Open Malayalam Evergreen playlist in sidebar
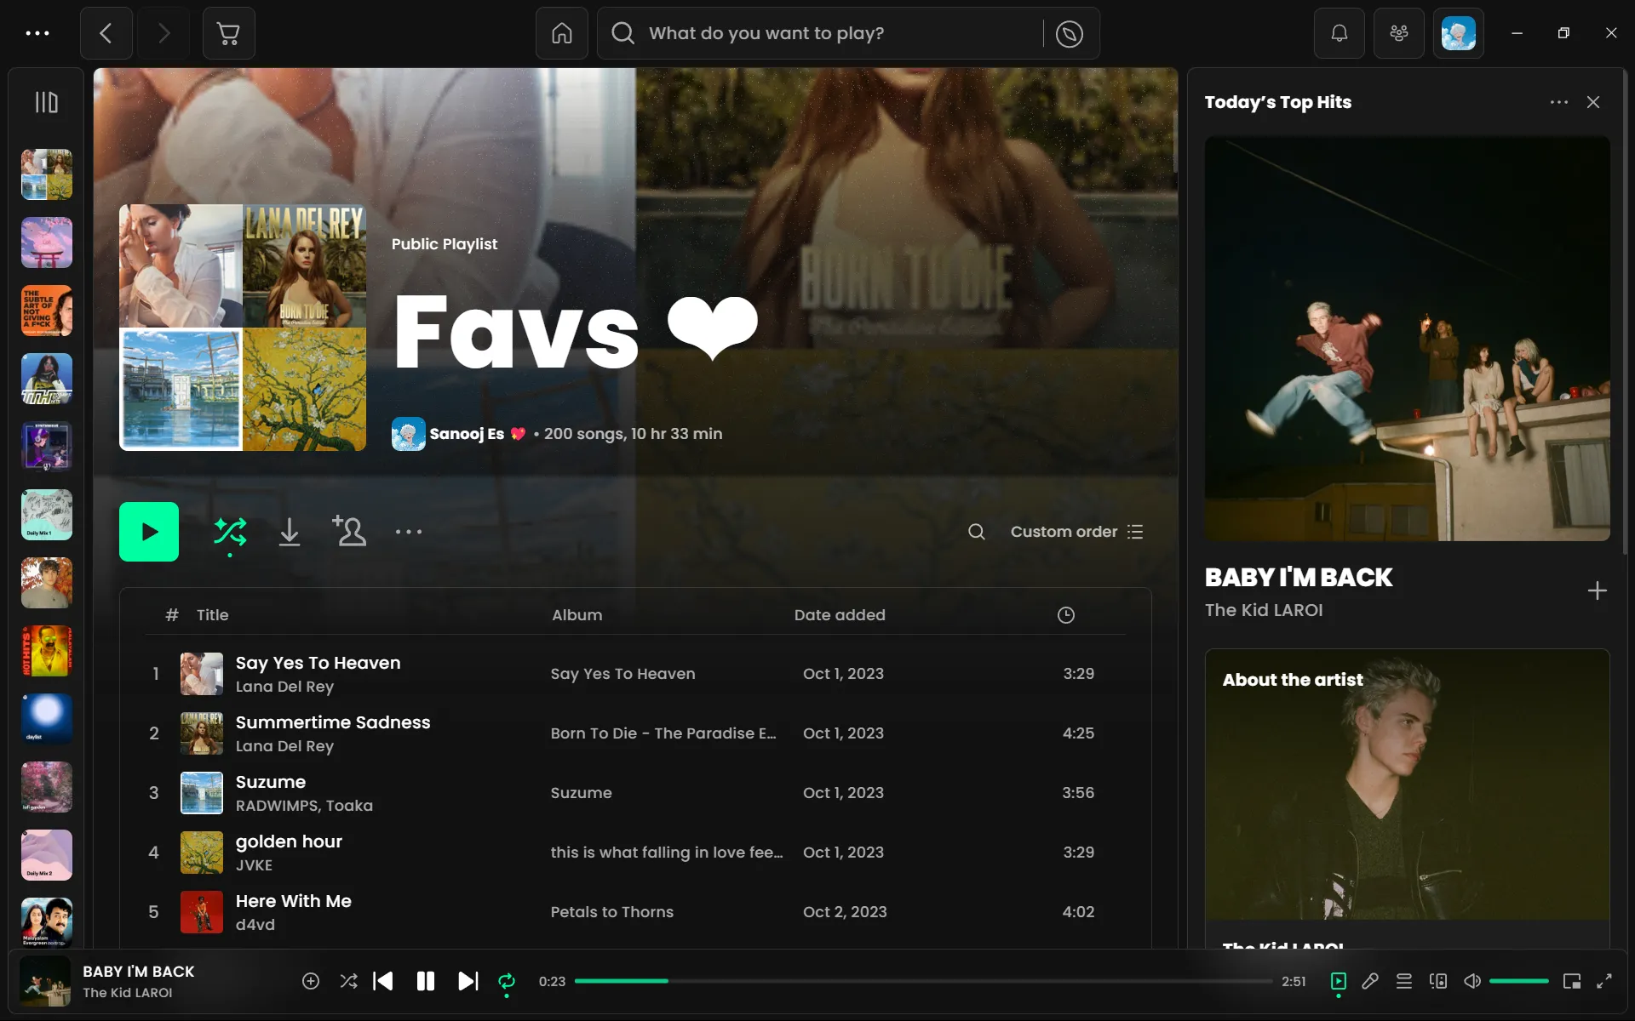This screenshot has width=1635, height=1021. point(47,922)
